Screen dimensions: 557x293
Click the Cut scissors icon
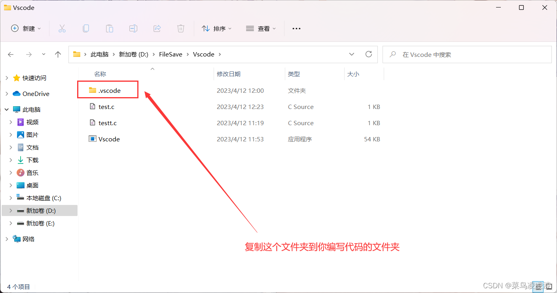62,28
